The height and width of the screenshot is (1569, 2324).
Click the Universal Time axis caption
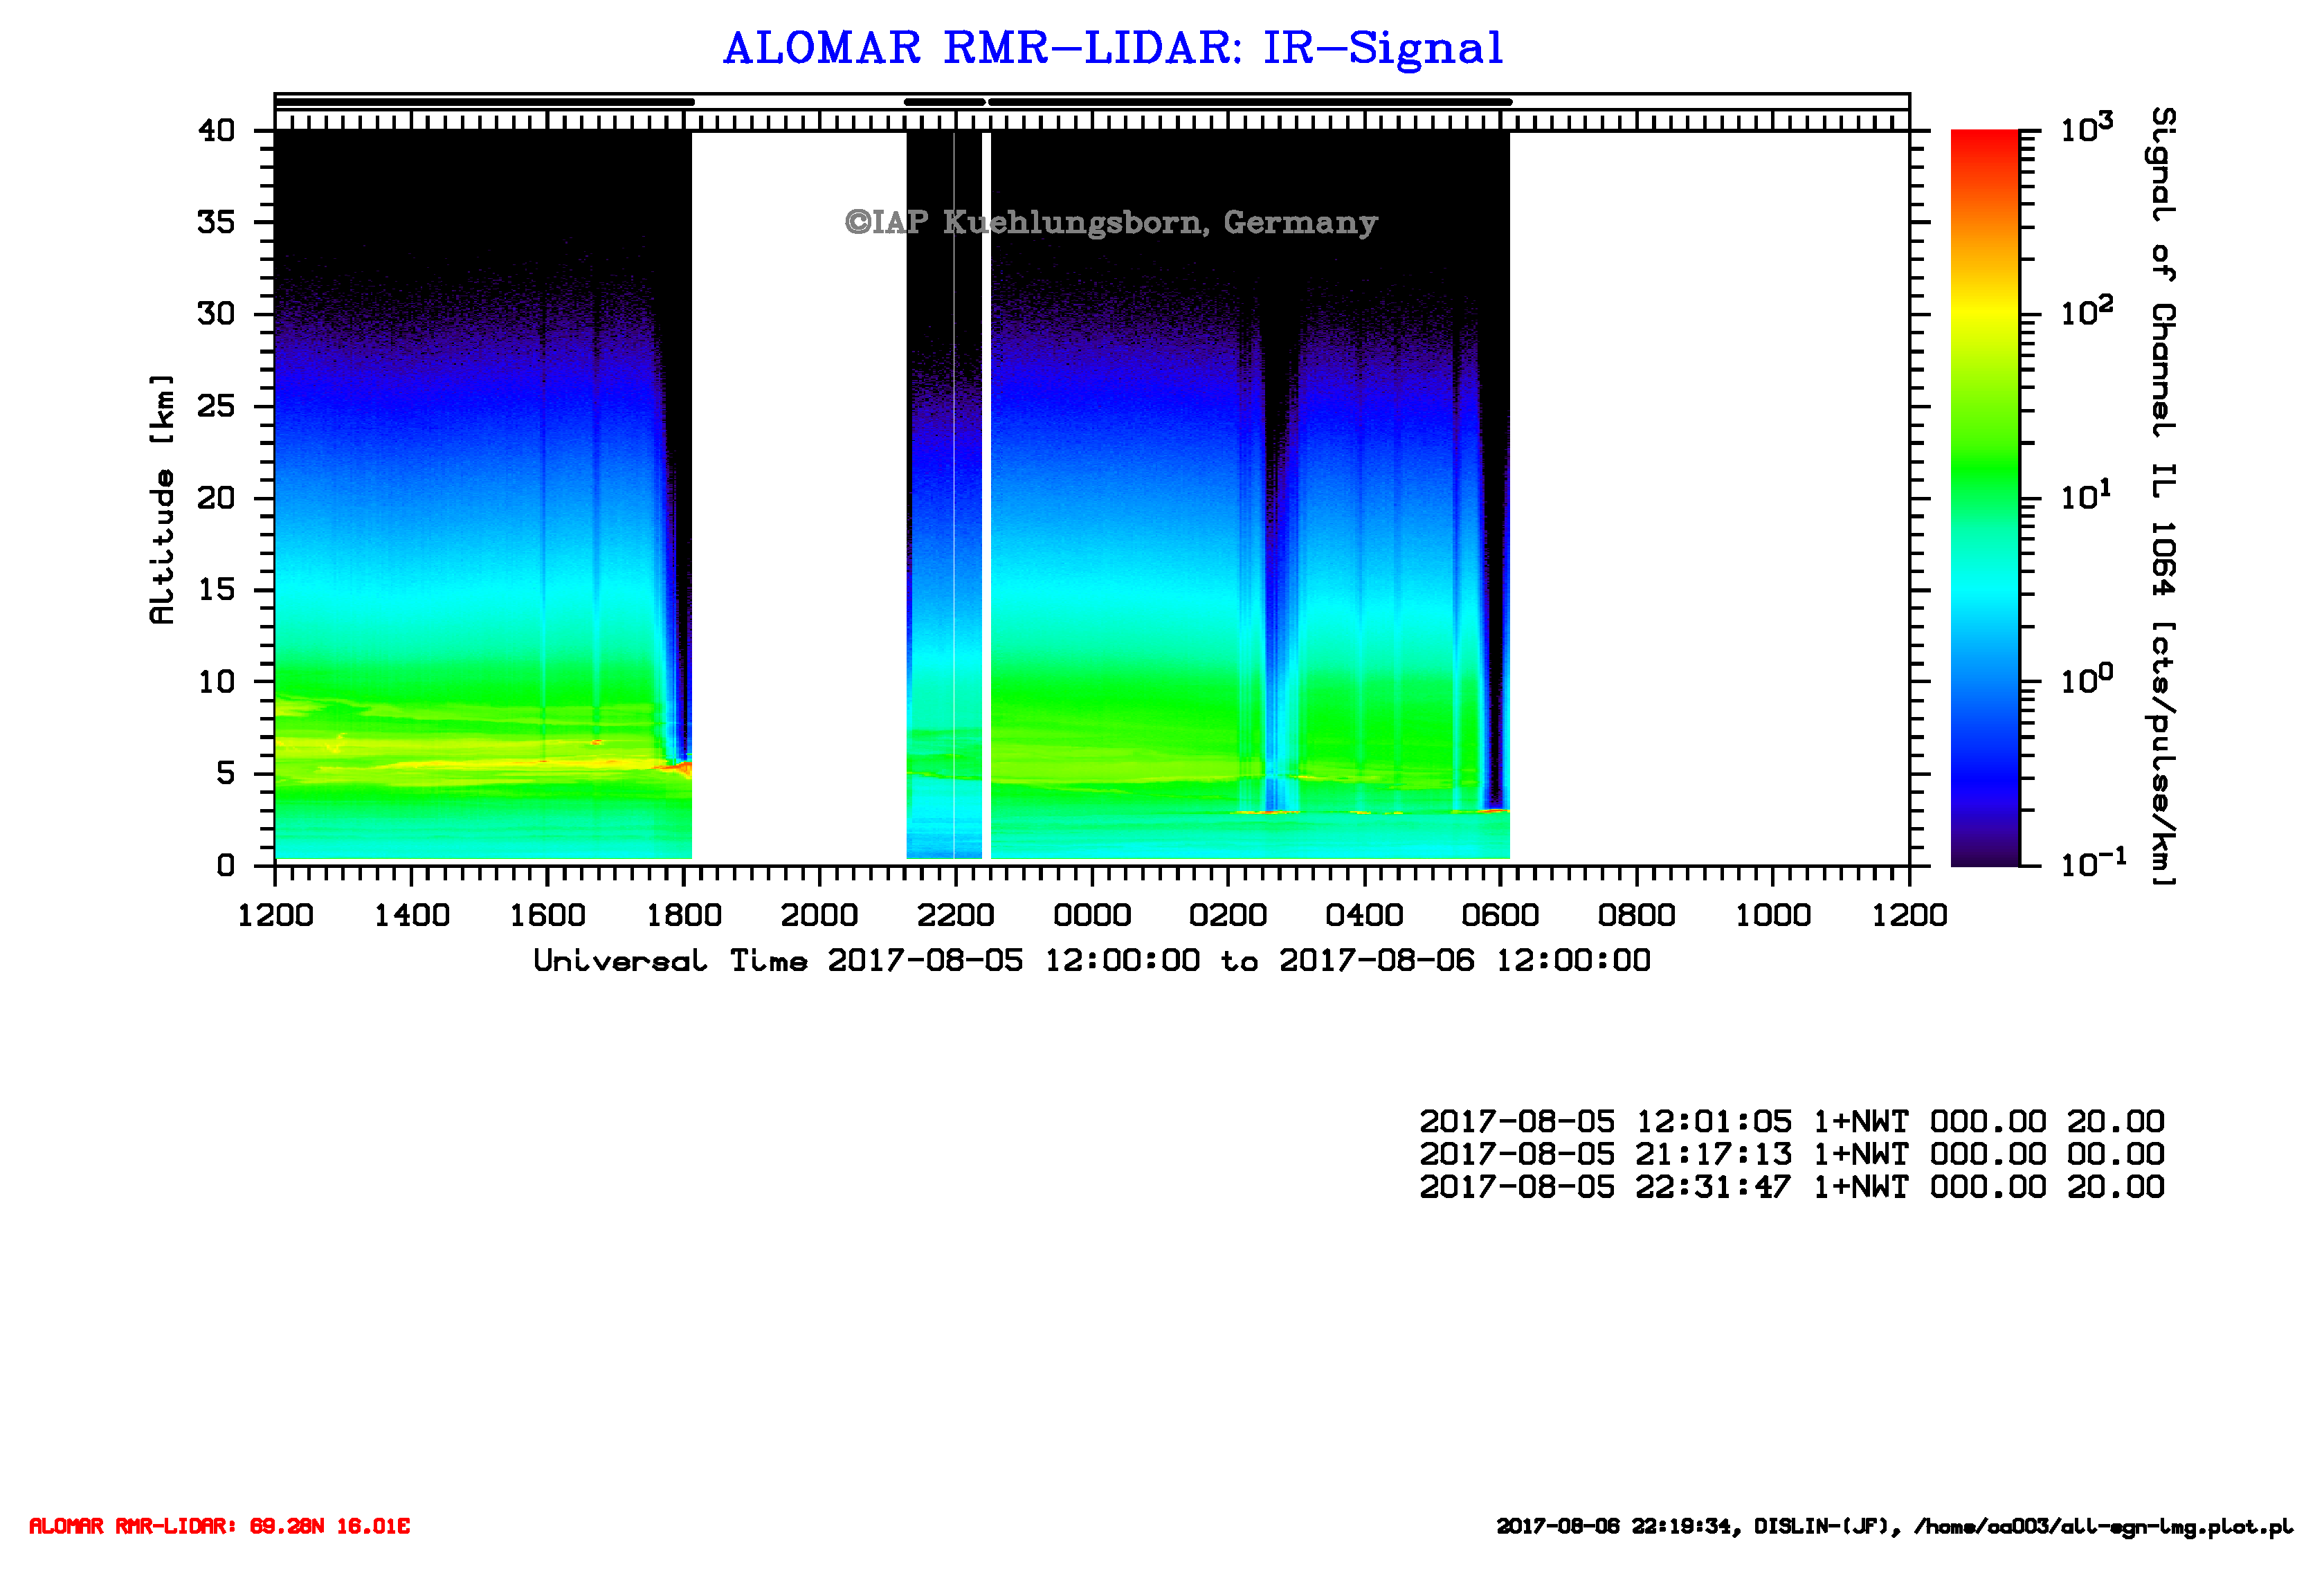pyautogui.click(x=1091, y=961)
